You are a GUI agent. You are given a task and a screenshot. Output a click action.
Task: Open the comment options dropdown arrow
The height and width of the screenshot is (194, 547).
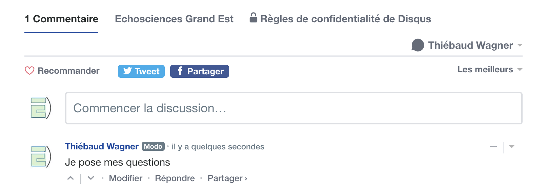point(512,147)
